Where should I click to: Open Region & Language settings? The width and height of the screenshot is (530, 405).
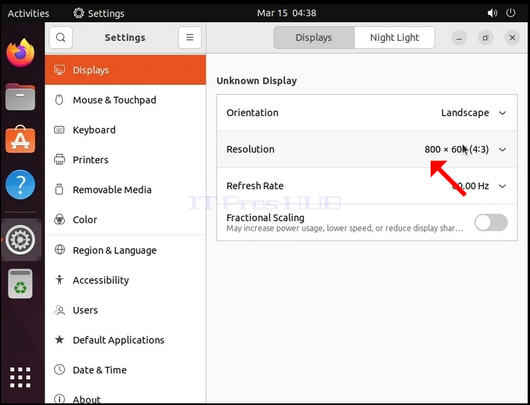point(125,250)
